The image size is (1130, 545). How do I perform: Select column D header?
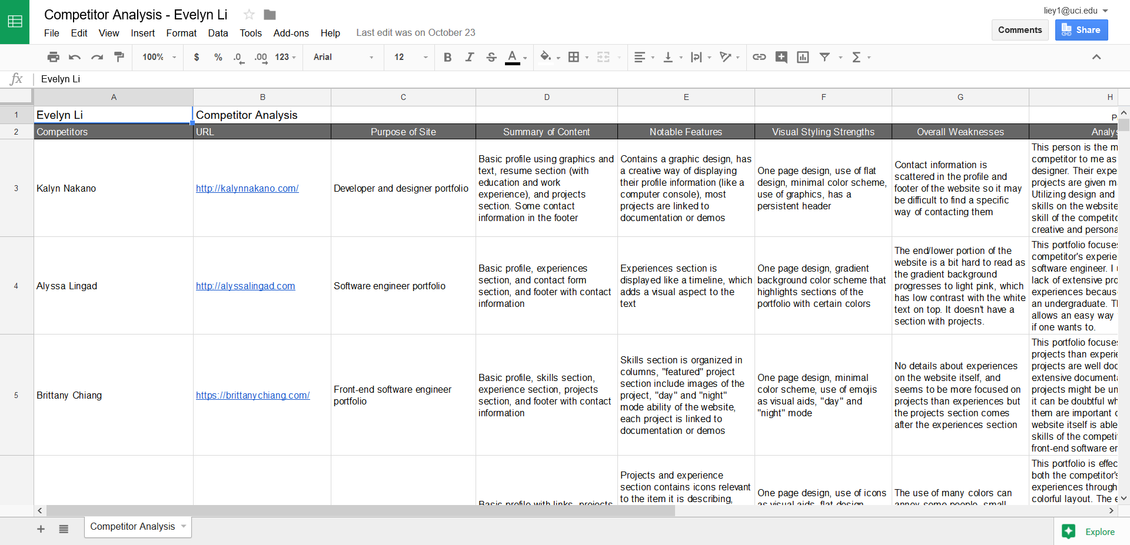547,97
